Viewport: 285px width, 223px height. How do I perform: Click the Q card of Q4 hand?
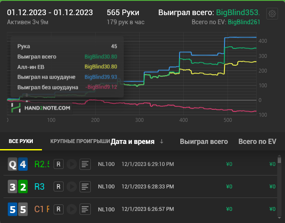[x=13, y=164]
